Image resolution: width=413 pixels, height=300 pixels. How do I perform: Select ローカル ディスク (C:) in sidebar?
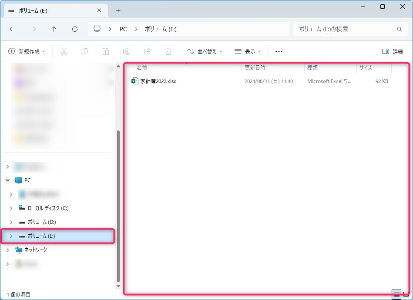coord(48,208)
